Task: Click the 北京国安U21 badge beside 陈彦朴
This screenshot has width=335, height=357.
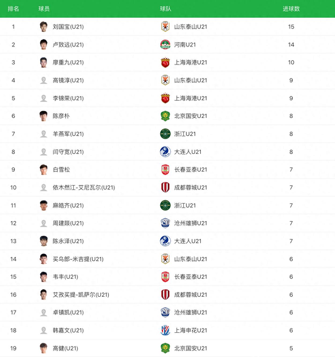Action: point(165,116)
